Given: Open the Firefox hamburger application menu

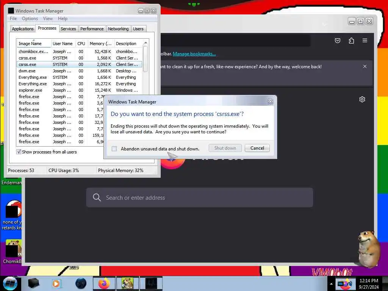Looking at the screenshot, I should (x=365, y=40).
